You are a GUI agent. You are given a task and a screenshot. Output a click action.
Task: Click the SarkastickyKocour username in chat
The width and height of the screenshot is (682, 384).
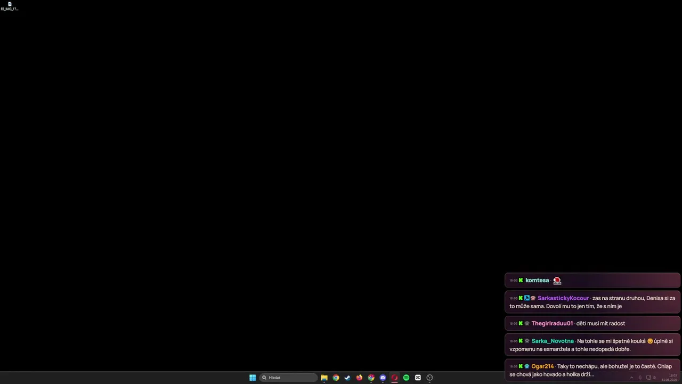point(563,298)
